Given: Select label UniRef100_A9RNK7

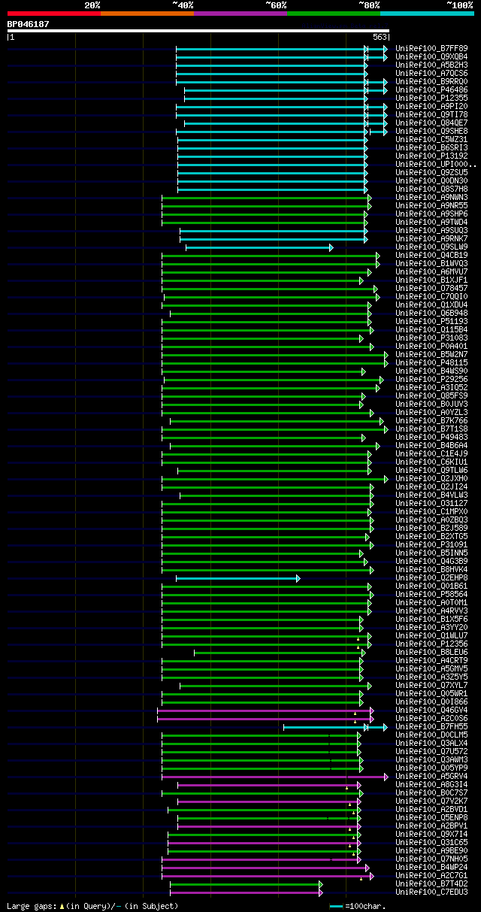Looking at the screenshot, I should pos(431,238).
